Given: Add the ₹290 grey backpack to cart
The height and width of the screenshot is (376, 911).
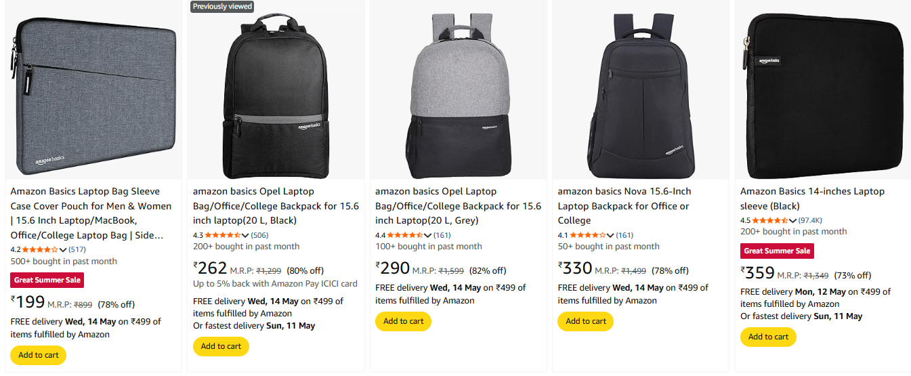Looking at the screenshot, I should (x=403, y=321).
